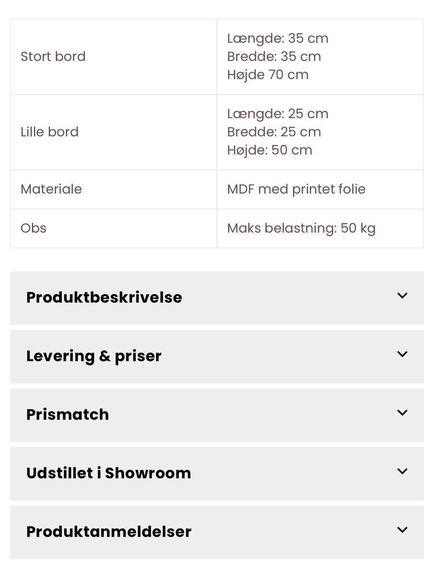Click the Længde: 25 cm line
This screenshot has height=580, width=434.
[278, 114]
